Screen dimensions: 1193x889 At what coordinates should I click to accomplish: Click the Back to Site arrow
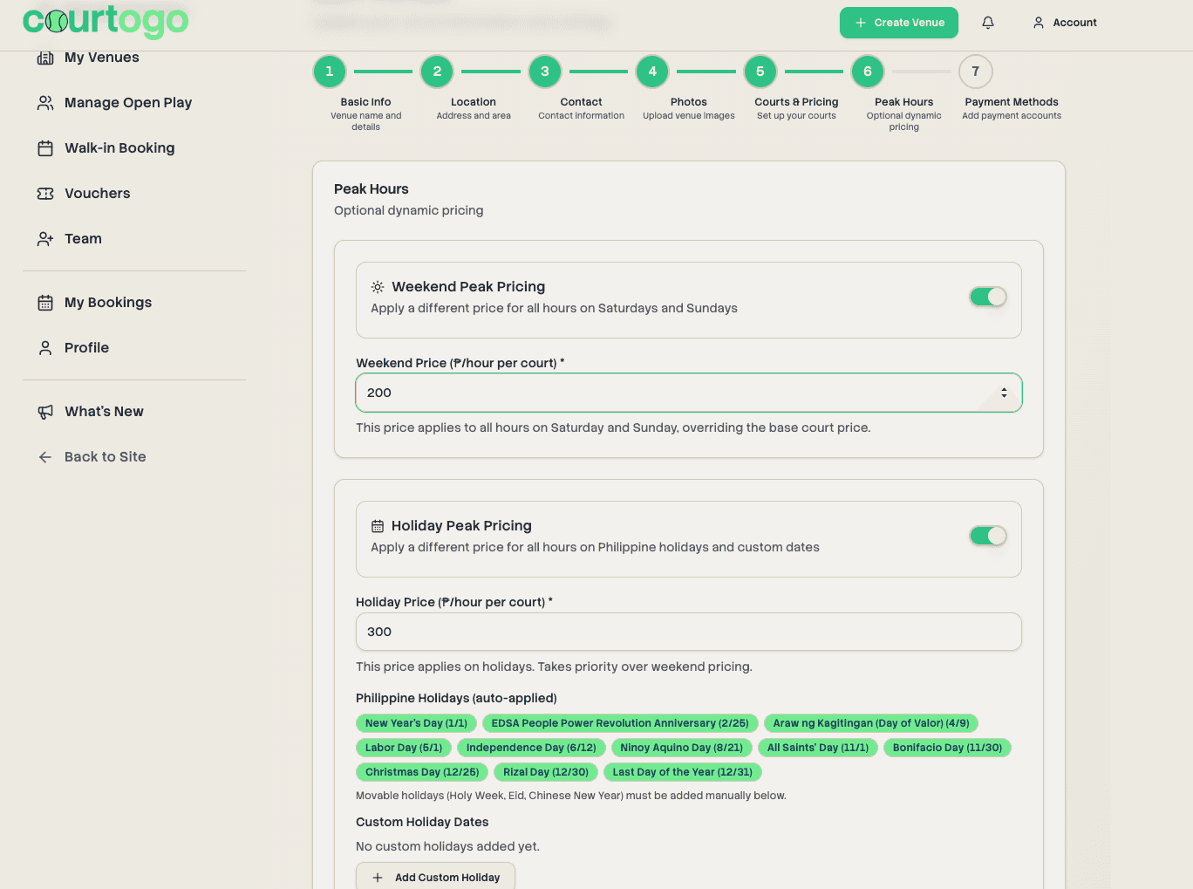point(45,457)
